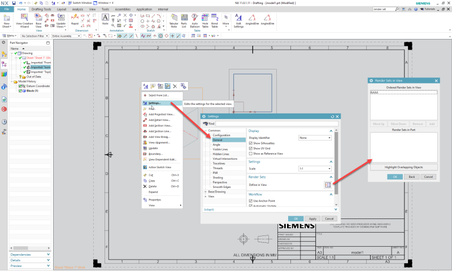Toggle the Datum Coordinate checkbox in navigator
Viewport: 452px width, 271px height.
20,86
